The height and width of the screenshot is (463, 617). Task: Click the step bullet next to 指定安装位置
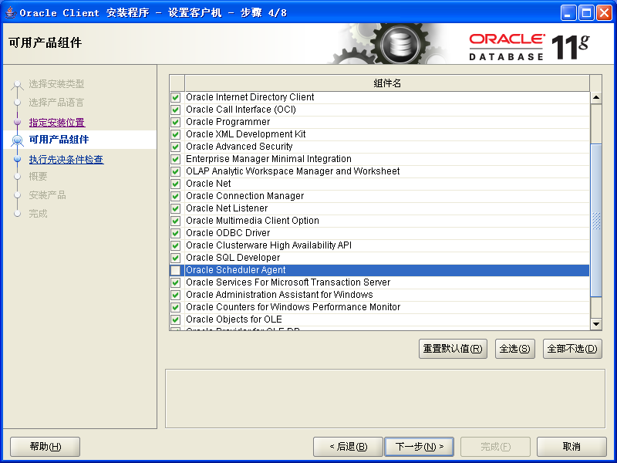coord(17,122)
